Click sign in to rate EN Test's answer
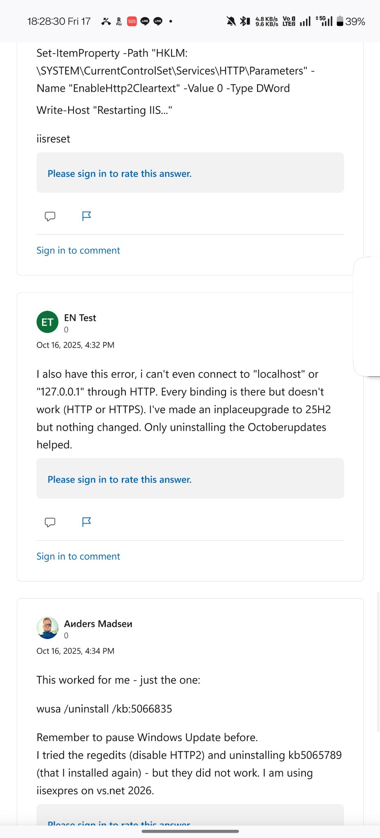 coord(119,479)
